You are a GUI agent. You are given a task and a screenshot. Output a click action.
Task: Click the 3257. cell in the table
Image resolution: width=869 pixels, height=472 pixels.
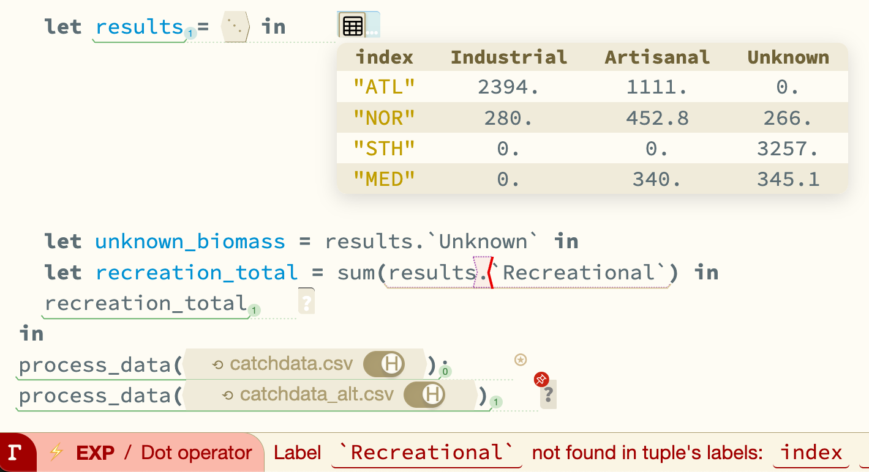click(788, 148)
